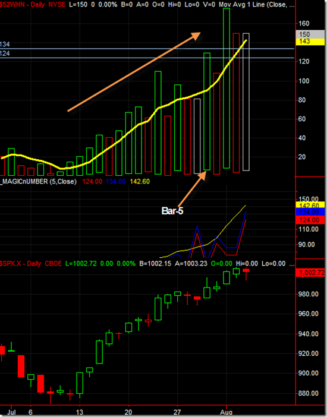
Task: Click the red 124.00 tag on the indicator axis
Action: point(310,220)
